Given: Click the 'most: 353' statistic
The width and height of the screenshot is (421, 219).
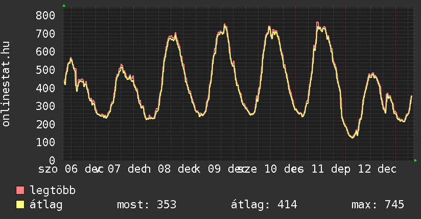Looking at the screenshot, I should point(147,205).
